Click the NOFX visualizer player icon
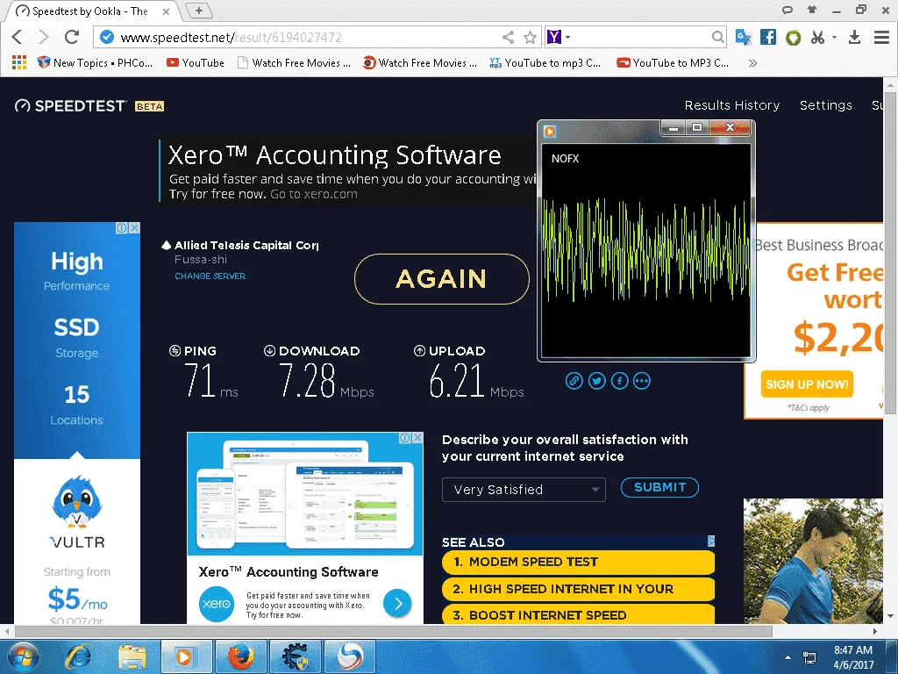The width and height of the screenshot is (898, 674). (x=550, y=132)
